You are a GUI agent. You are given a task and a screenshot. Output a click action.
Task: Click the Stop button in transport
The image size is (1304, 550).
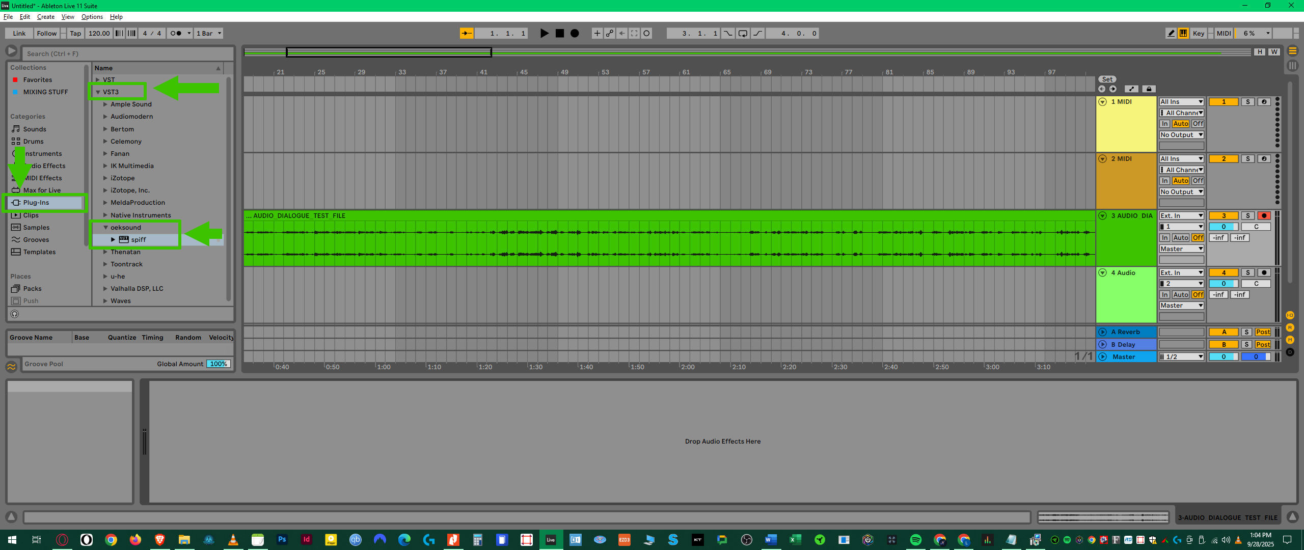(x=559, y=33)
